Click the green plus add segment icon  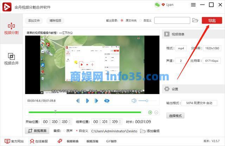(150, 112)
